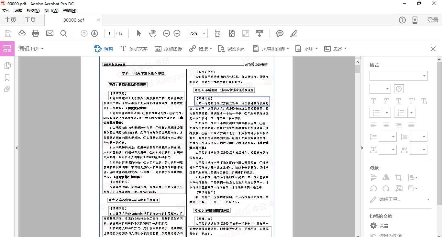Open the comment speech bubble tool

click(x=279, y=33)
